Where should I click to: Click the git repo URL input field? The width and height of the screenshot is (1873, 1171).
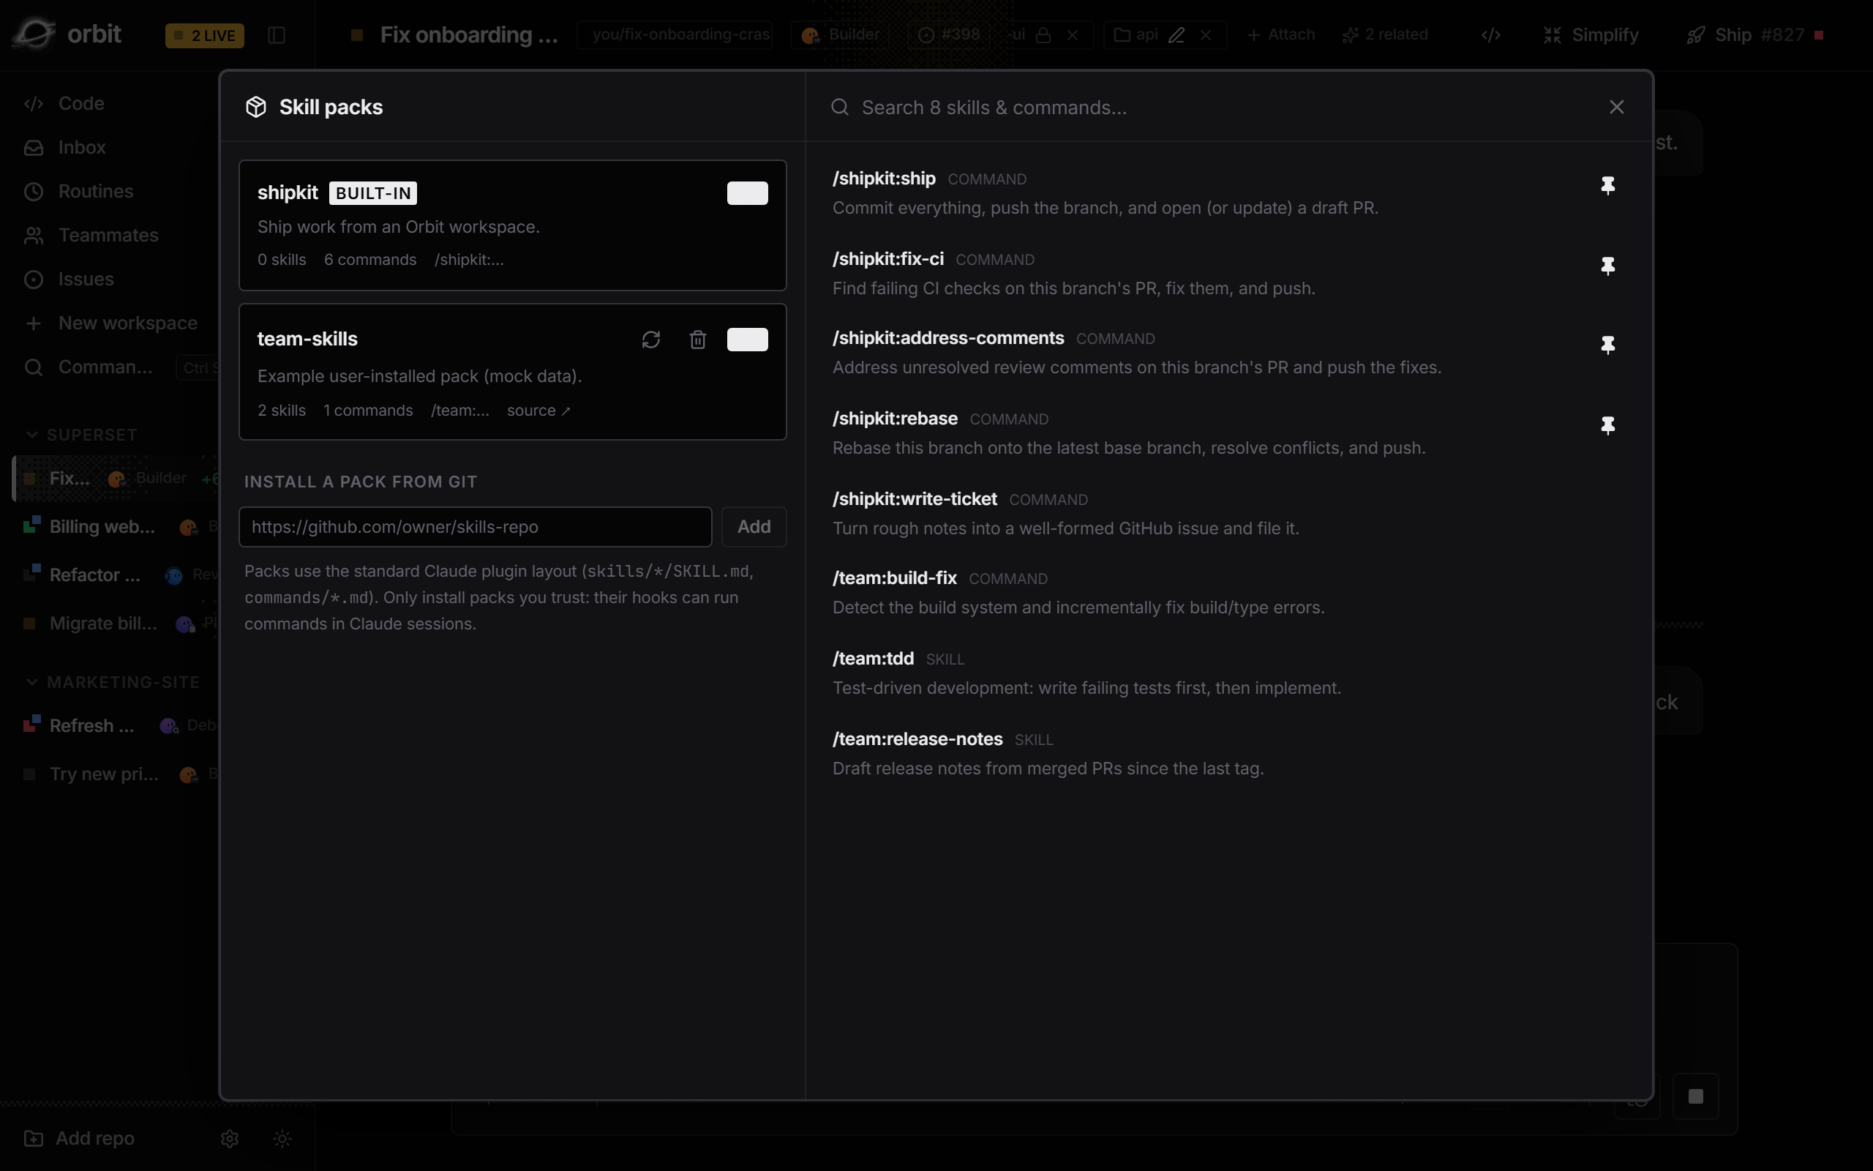[476, 527]
